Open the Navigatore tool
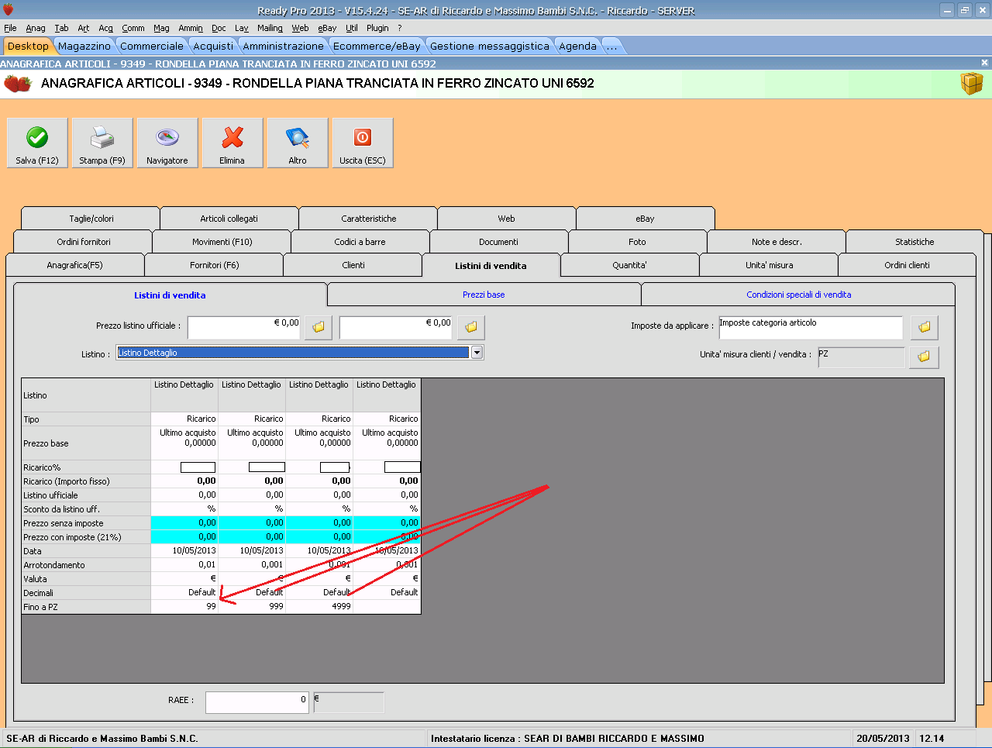992x748 pixels. (x=167, y=143)
